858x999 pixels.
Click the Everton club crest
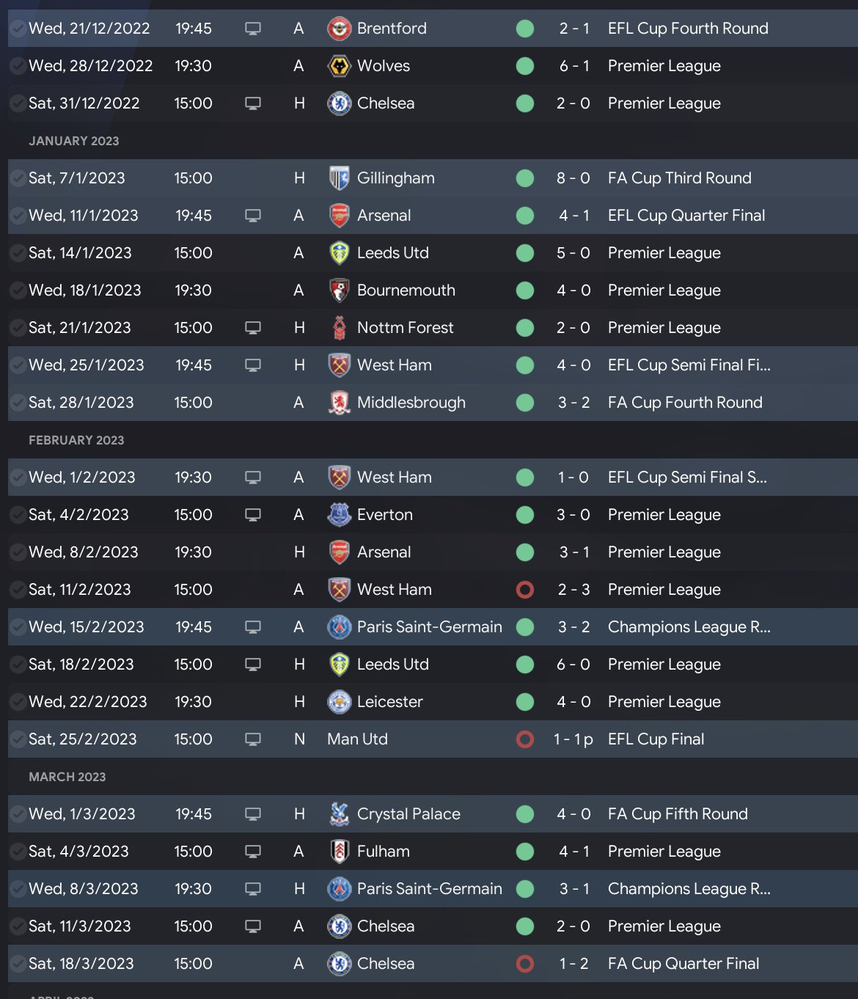pyautogui.click(x=339, y=515)
